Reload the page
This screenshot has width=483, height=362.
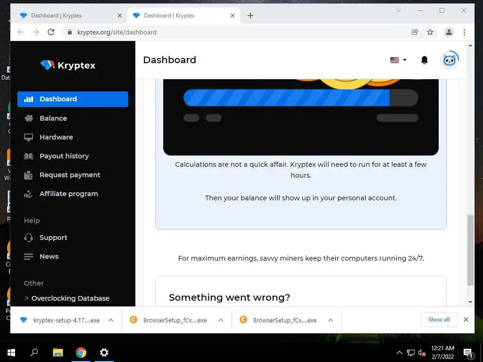(51, 32)
